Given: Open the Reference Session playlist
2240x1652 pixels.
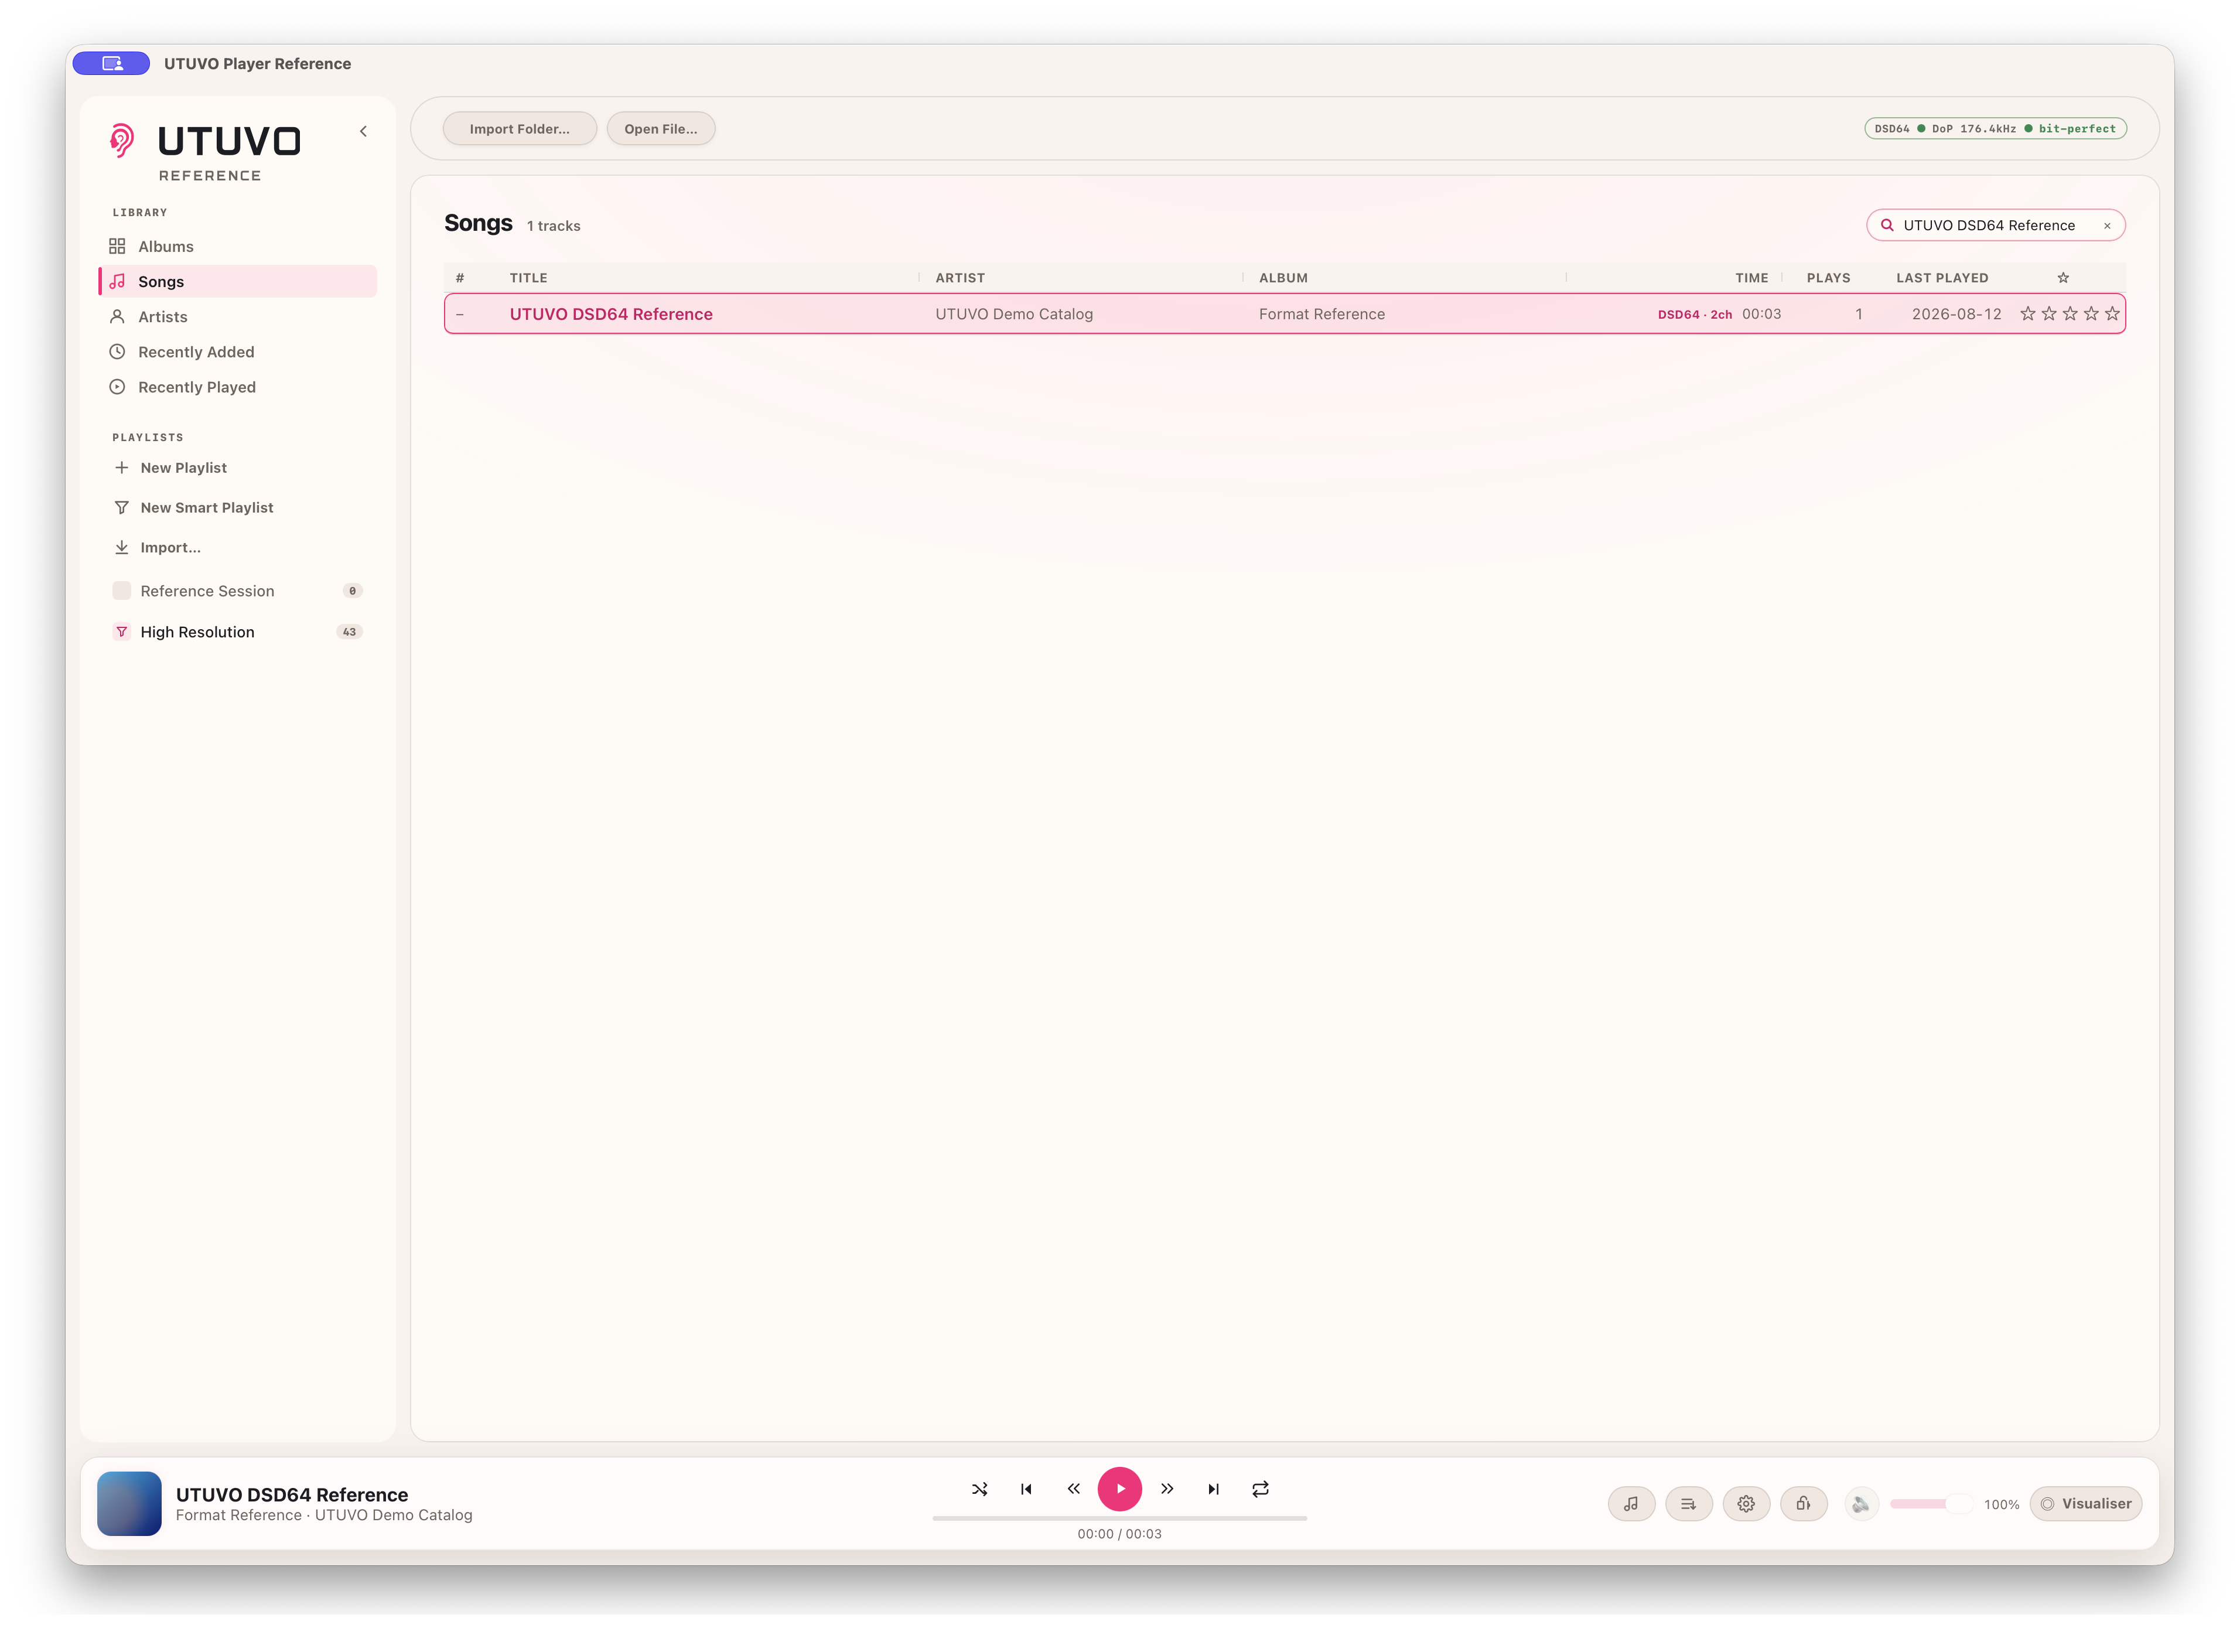Looking at the screenshot, I should tap(237, 591).
